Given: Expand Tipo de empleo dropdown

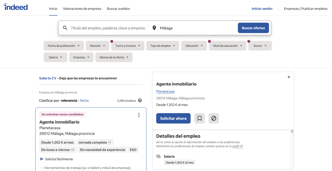Looking at the screenshot, I should (163, 46).
